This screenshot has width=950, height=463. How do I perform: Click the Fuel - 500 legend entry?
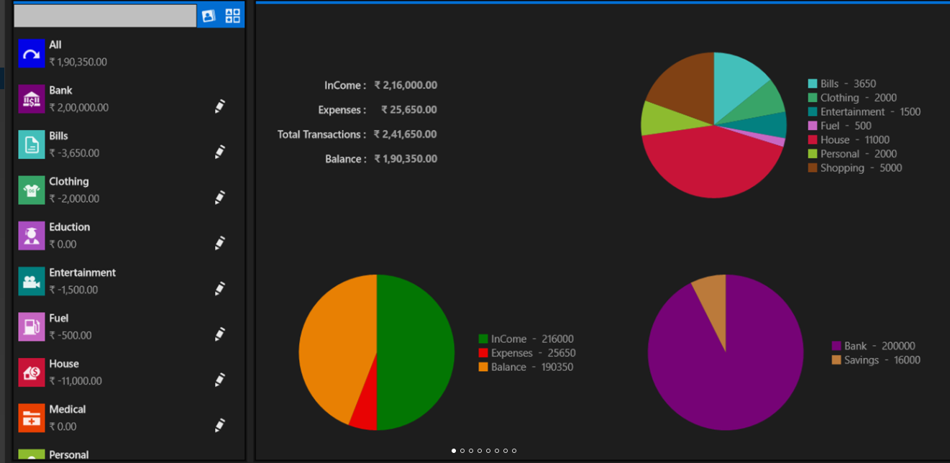coord(840,126)
